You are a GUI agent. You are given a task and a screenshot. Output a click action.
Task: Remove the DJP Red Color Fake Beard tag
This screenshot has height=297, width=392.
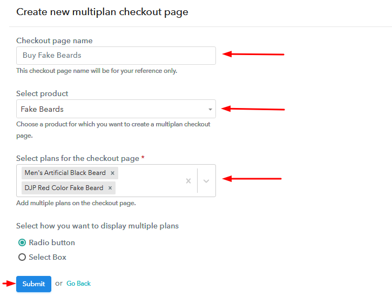110,188
